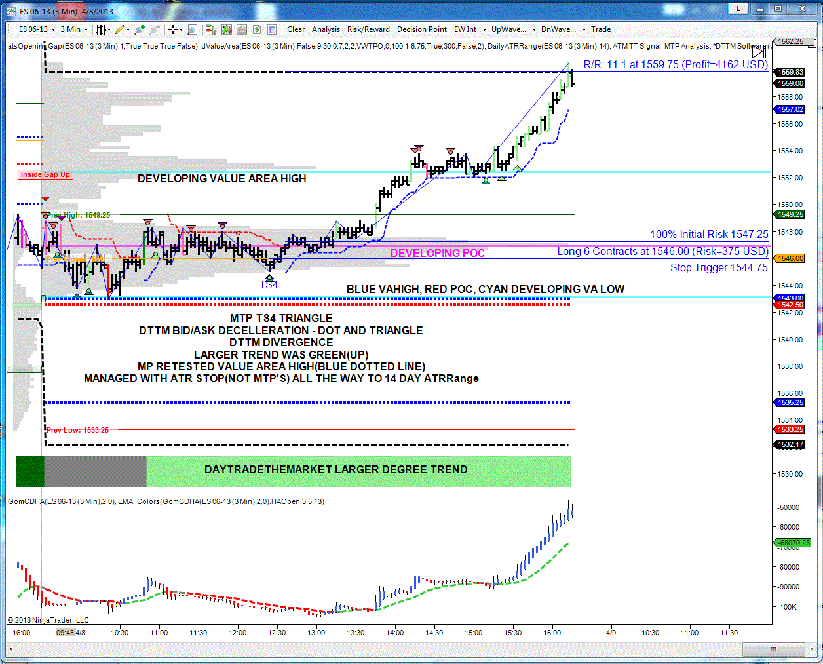This screenshot has width=823, height=664.
Task: Open the Analysis menu
Action: tap(326, 29)
